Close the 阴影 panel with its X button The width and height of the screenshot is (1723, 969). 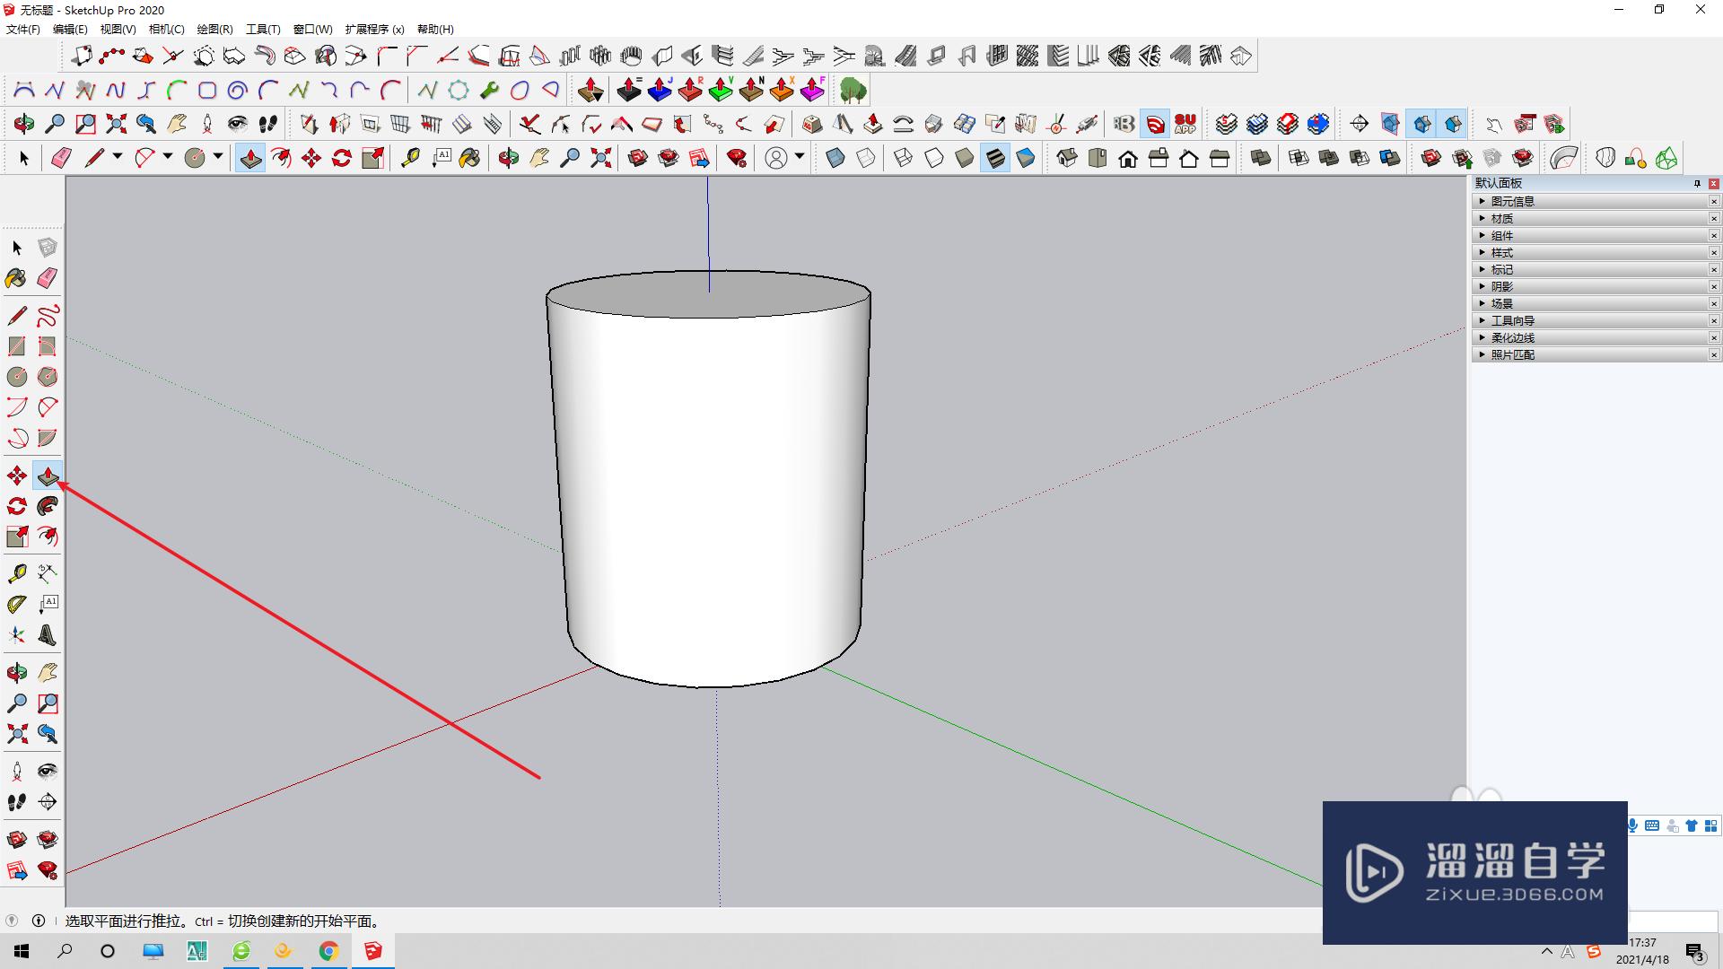point(1713,286)
